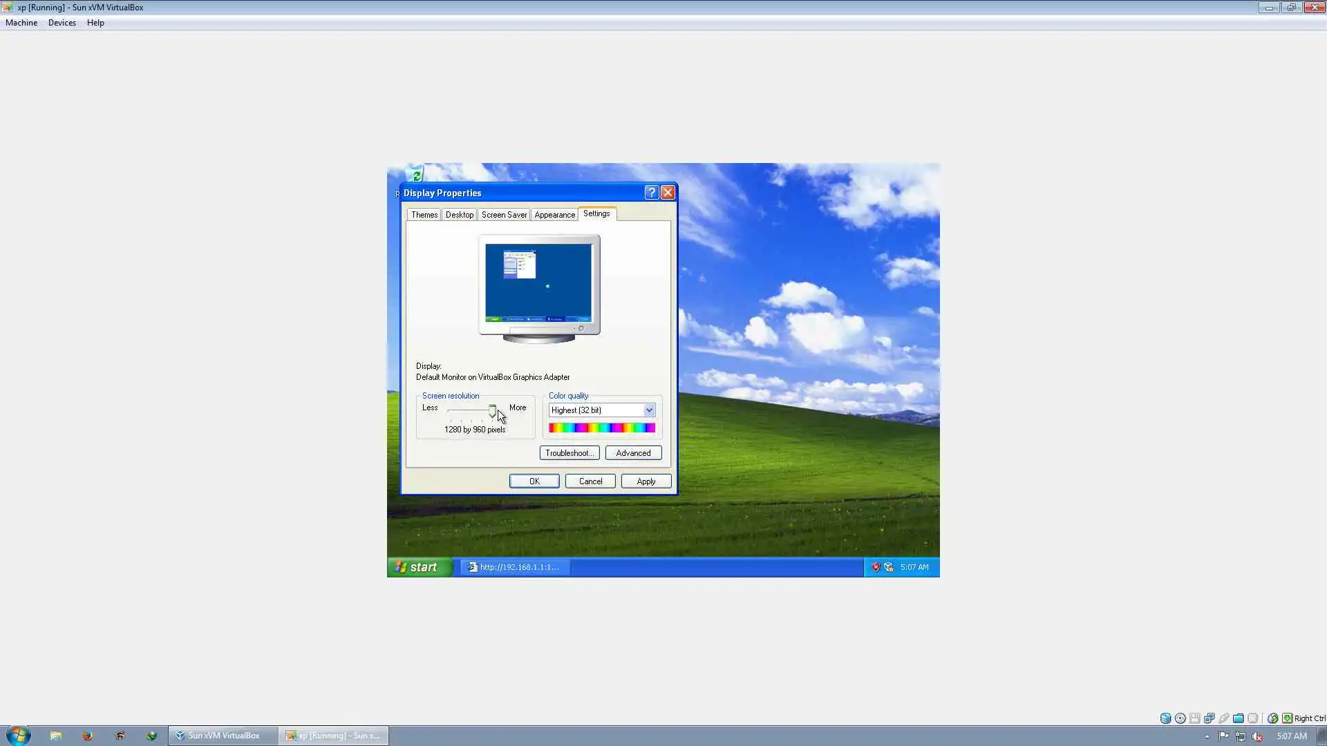The height and width of the screenshot is (746, 1327).
Task: Open the Devices menu
Action: [x=62, y=23]
